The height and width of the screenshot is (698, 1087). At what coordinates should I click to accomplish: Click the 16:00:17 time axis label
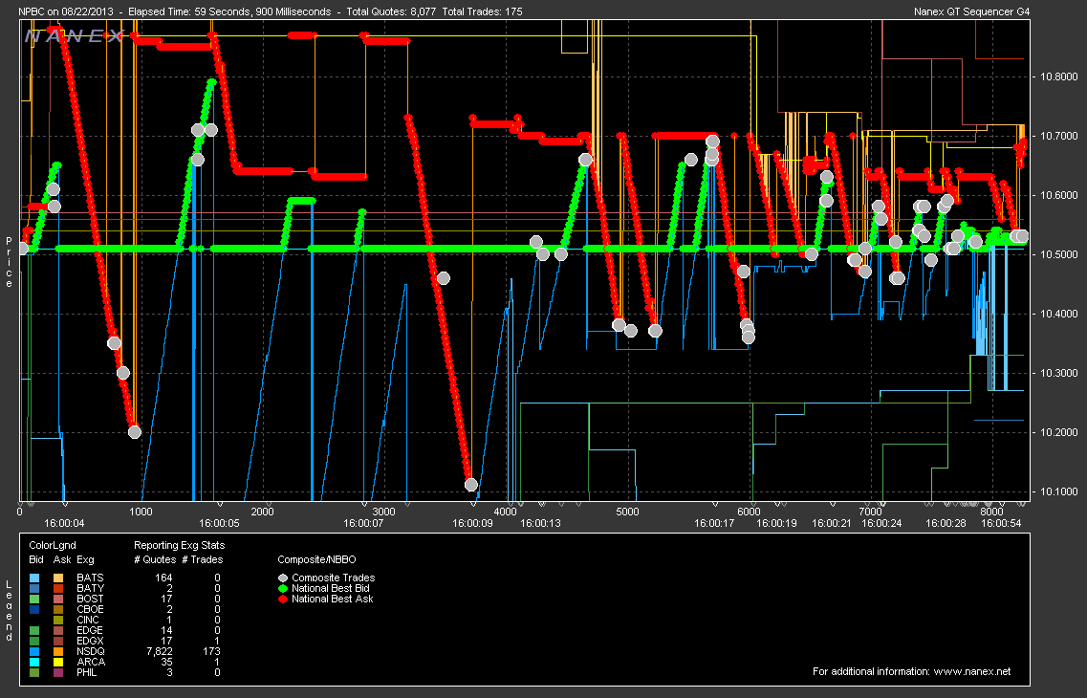[714, 523]
